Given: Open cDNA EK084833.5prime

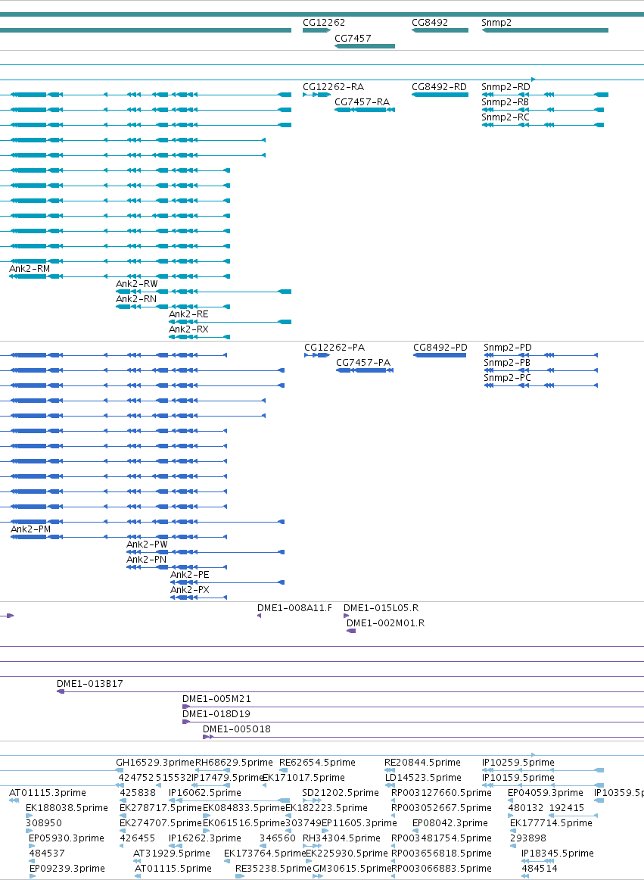Looking at the screenshot, I should pyautogui.click(x=244, y=807).
